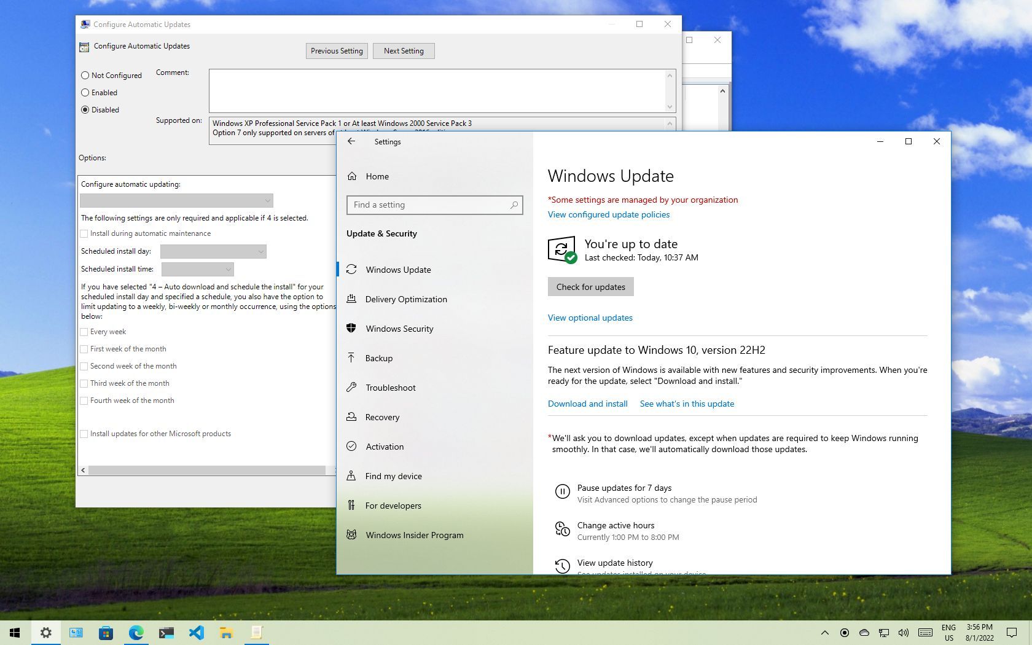Check 'Second week of the month'
This screenshot has width=1032, height=645.
pos(84,365)
